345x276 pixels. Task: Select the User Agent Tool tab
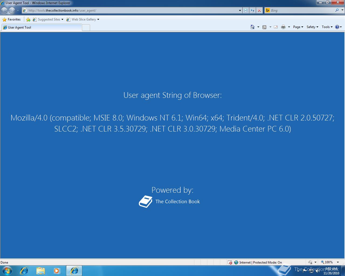42,27
